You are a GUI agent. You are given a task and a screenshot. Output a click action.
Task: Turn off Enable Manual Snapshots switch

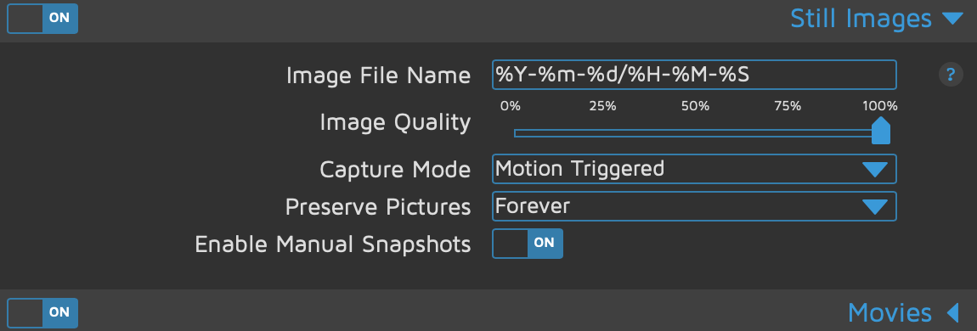point(528,244)
